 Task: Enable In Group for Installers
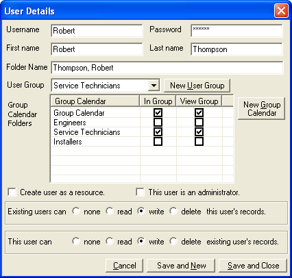coord(158,142)
